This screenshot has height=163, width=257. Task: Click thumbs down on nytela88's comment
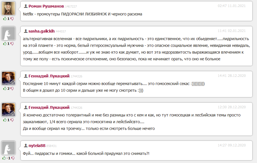(x=13, y=158)
